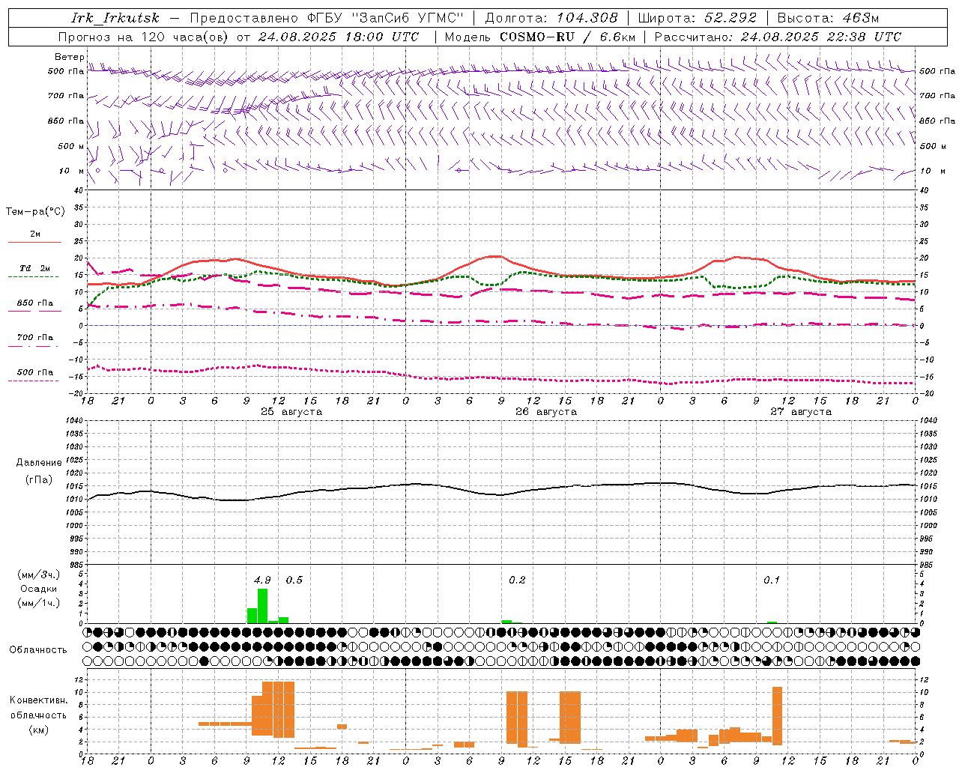
Task: Select the "Прогноз на 120 часа(ов)" text
Action: [144, 37]
